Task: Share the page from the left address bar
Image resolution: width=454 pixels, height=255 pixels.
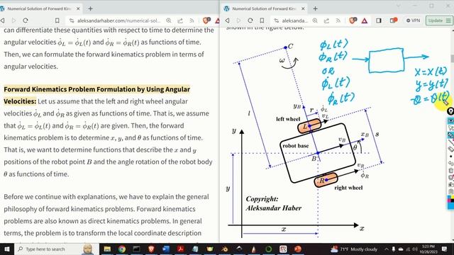Action: (x=180, y=21)
